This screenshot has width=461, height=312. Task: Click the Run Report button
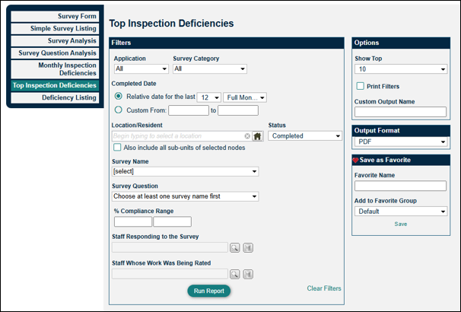[x=209, y=291]
